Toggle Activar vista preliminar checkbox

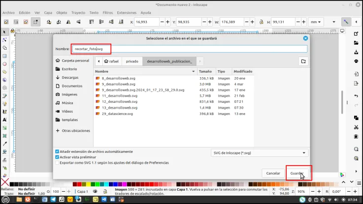click(x=57, y=157)
